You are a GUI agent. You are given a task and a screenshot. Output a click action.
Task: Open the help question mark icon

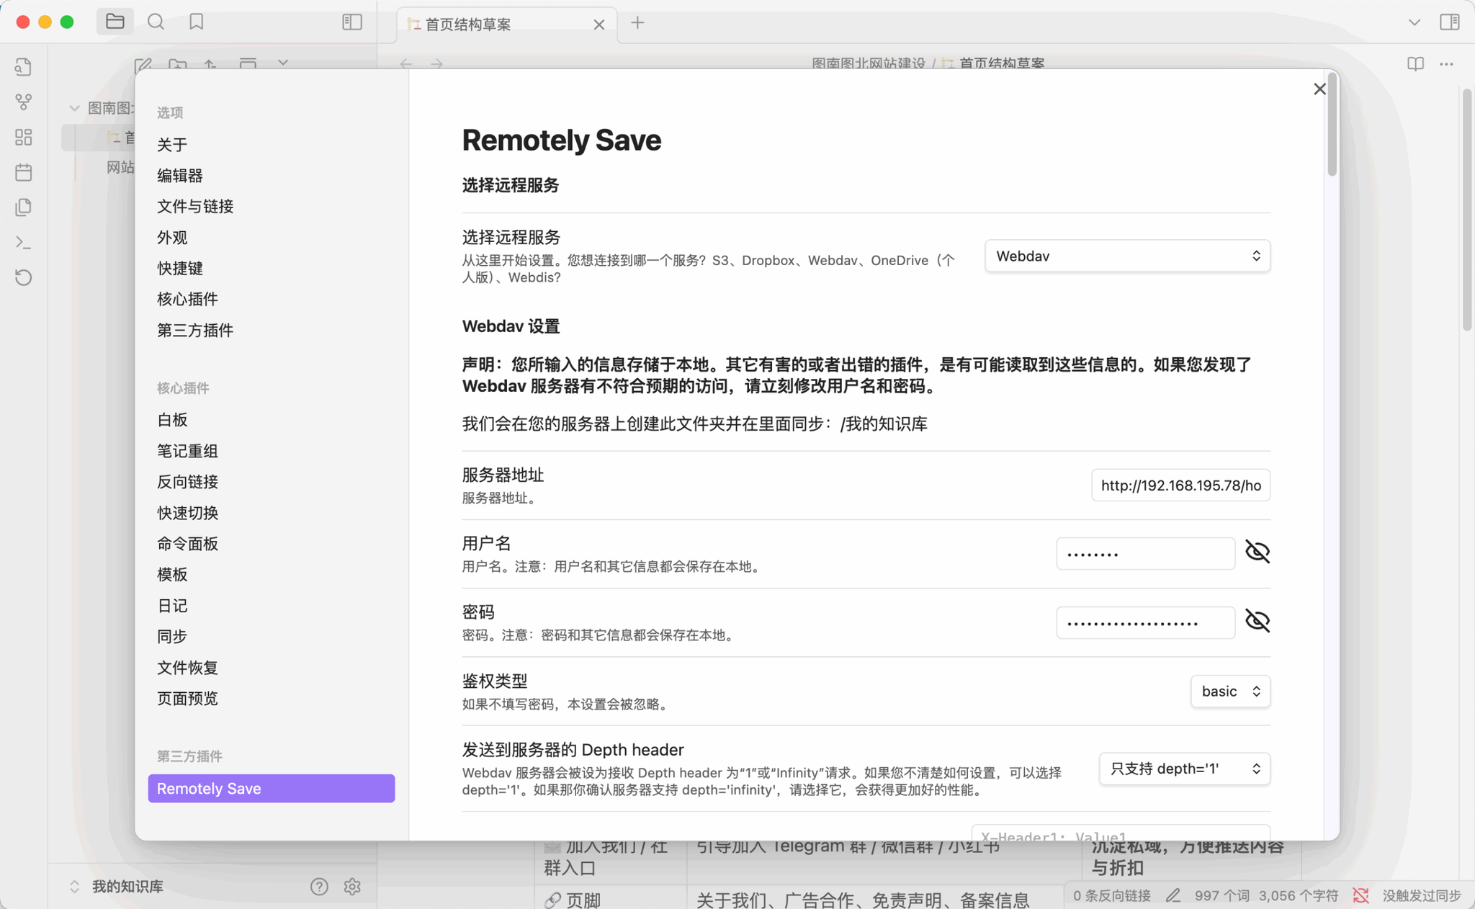tap(319, 887)
